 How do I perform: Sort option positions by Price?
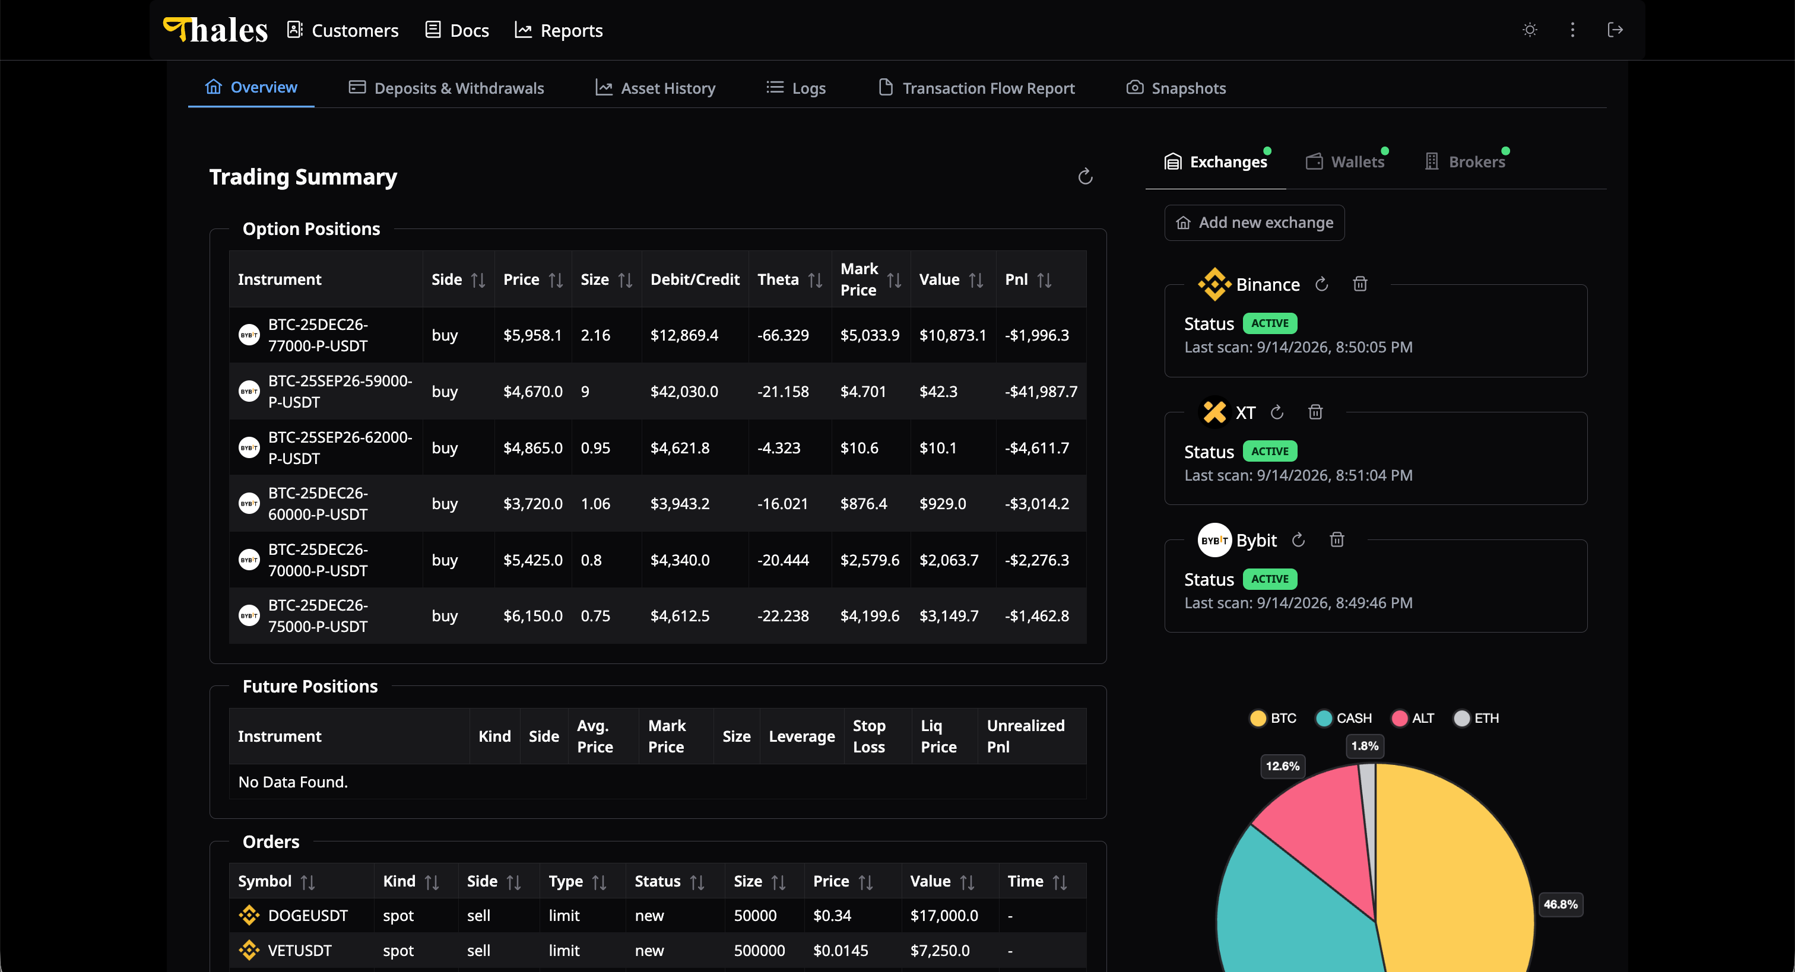(x=556, y=280)
